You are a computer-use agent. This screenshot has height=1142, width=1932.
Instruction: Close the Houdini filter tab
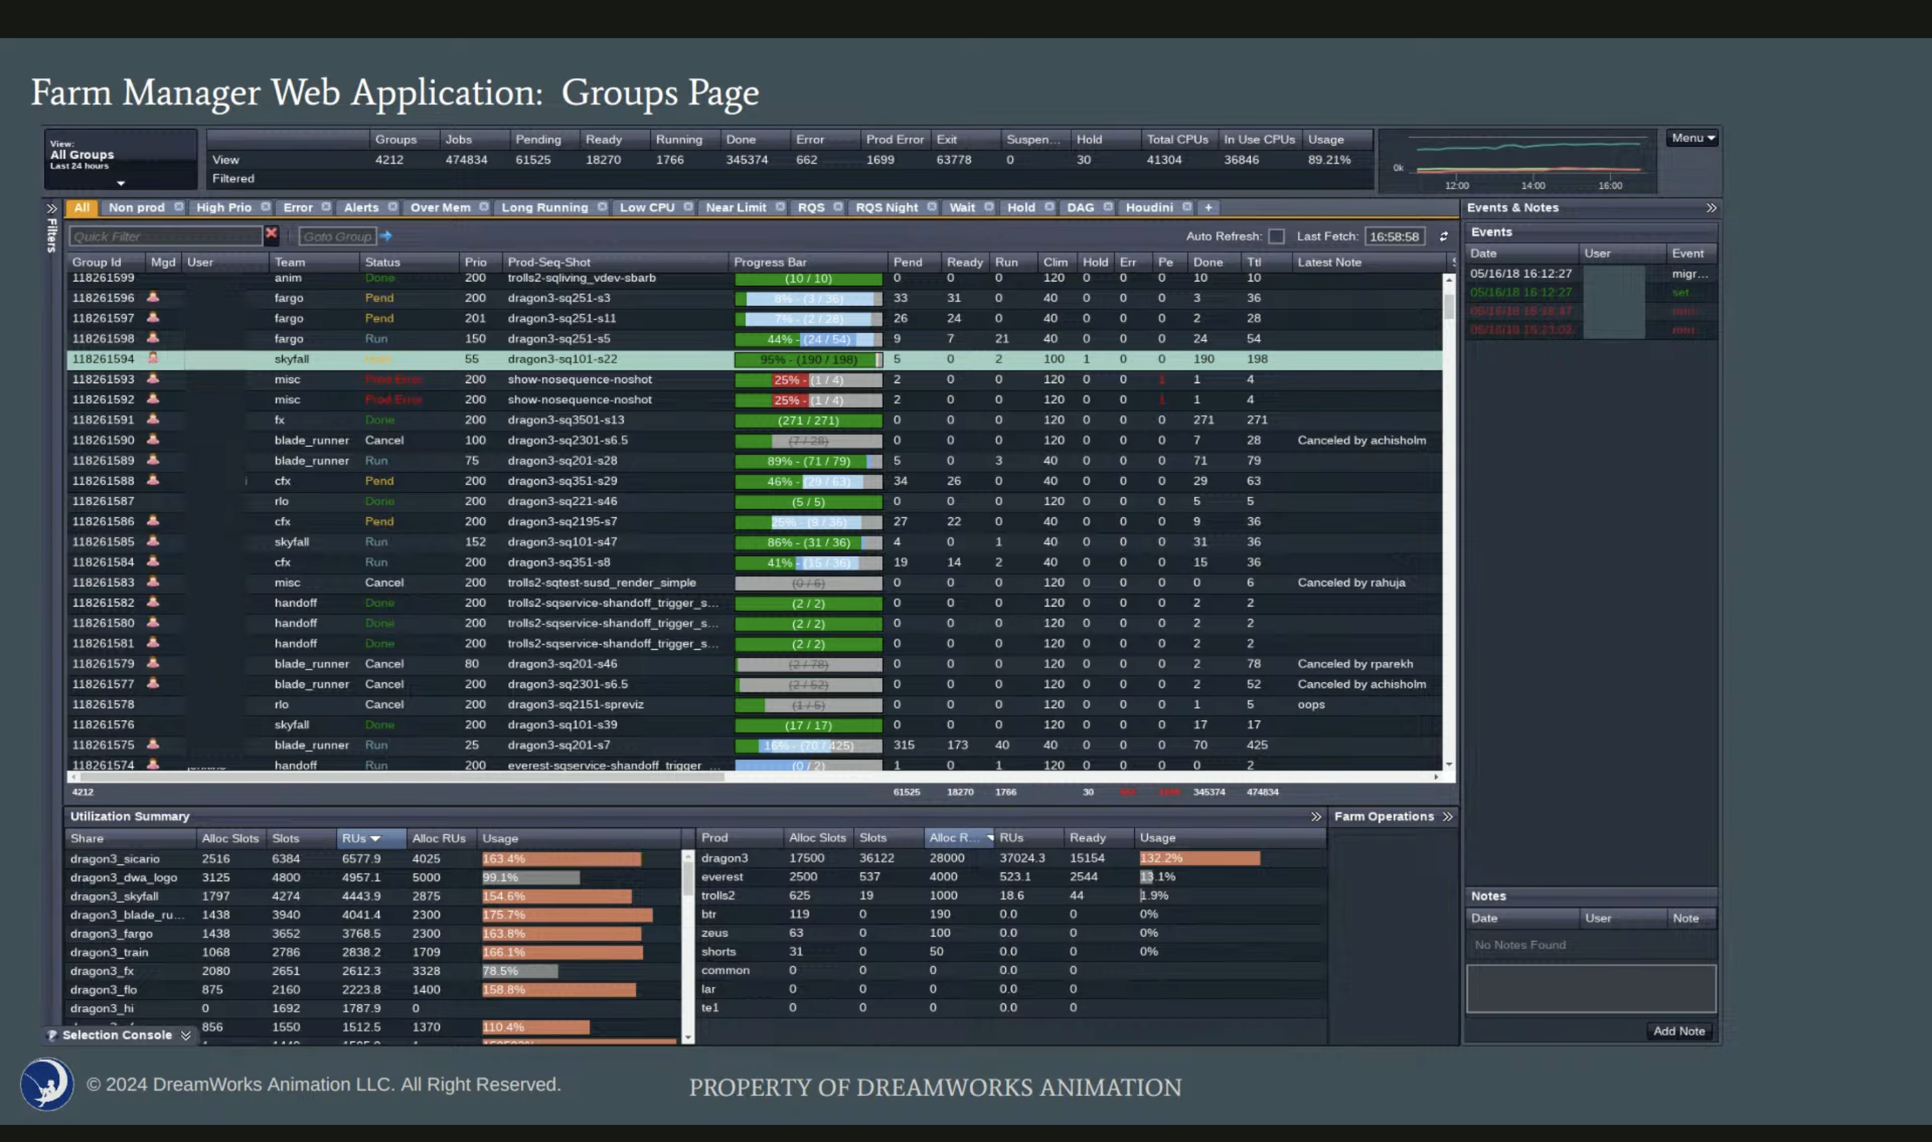click(1187, 207)
